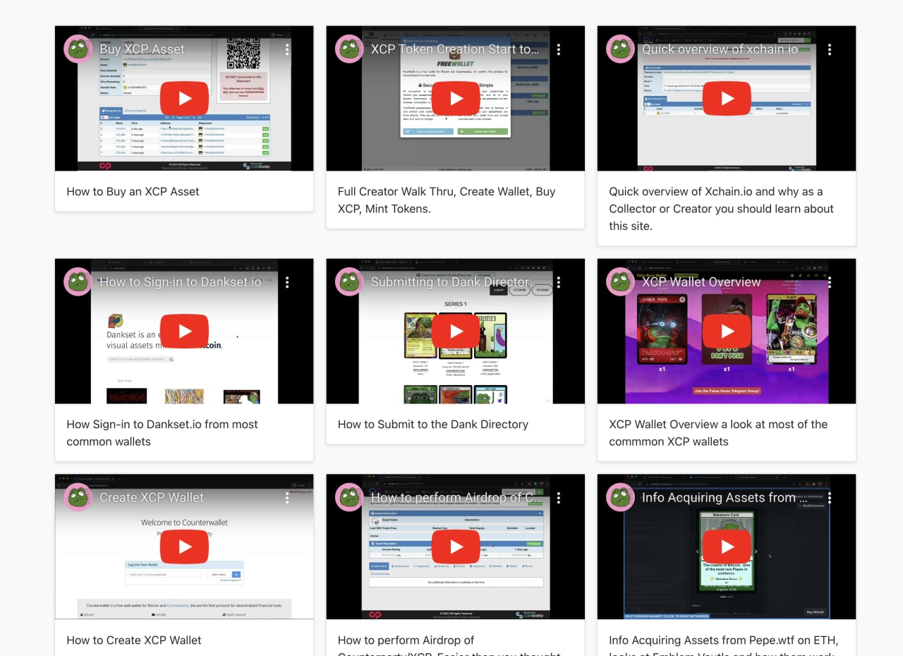
Task: Open more options on How to perform Airdrop video
Action: pyautogui.click(x=559, y=498)
